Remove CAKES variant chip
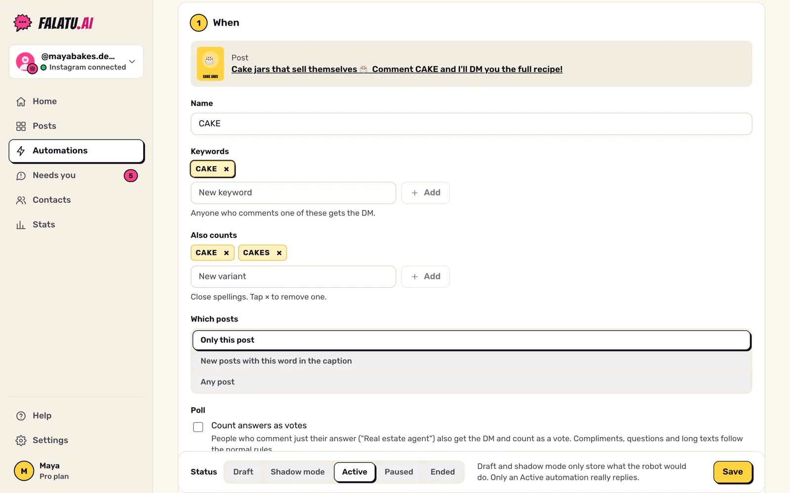Screen dimensions: 790x493 tap(279, 253)
